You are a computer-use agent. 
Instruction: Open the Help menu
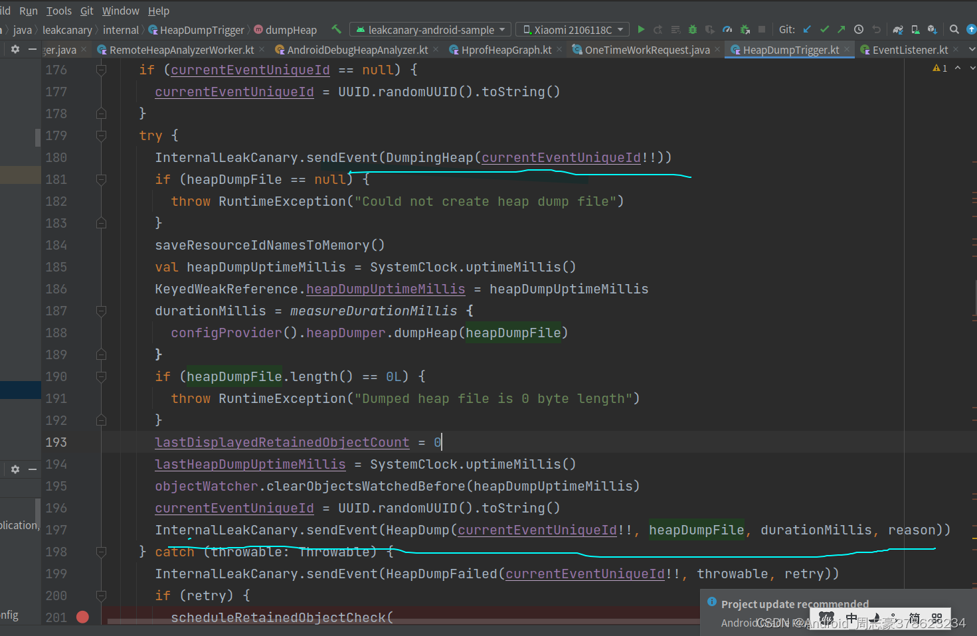(x=159, y=11)
